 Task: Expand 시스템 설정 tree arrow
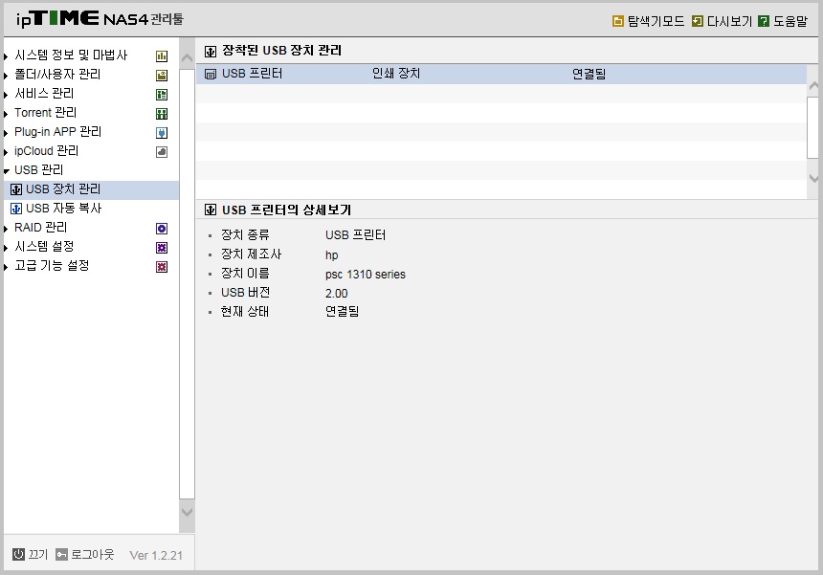click(6, 248)
